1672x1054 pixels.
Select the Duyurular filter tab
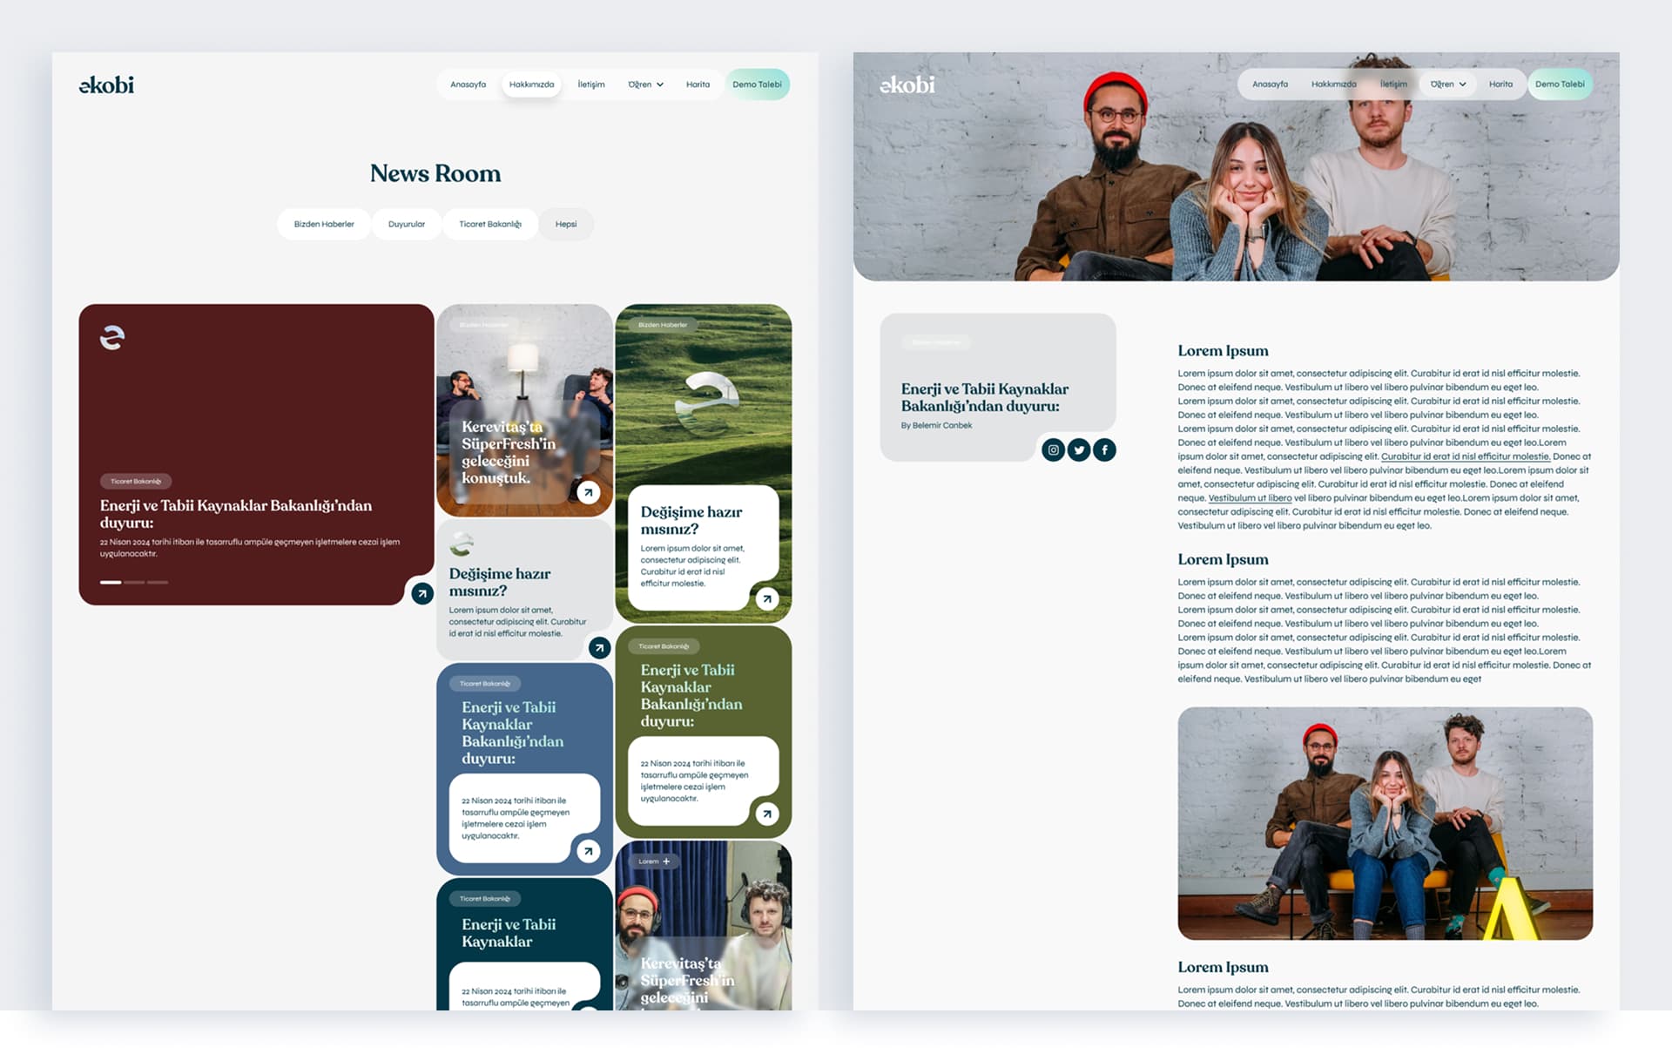407,224
